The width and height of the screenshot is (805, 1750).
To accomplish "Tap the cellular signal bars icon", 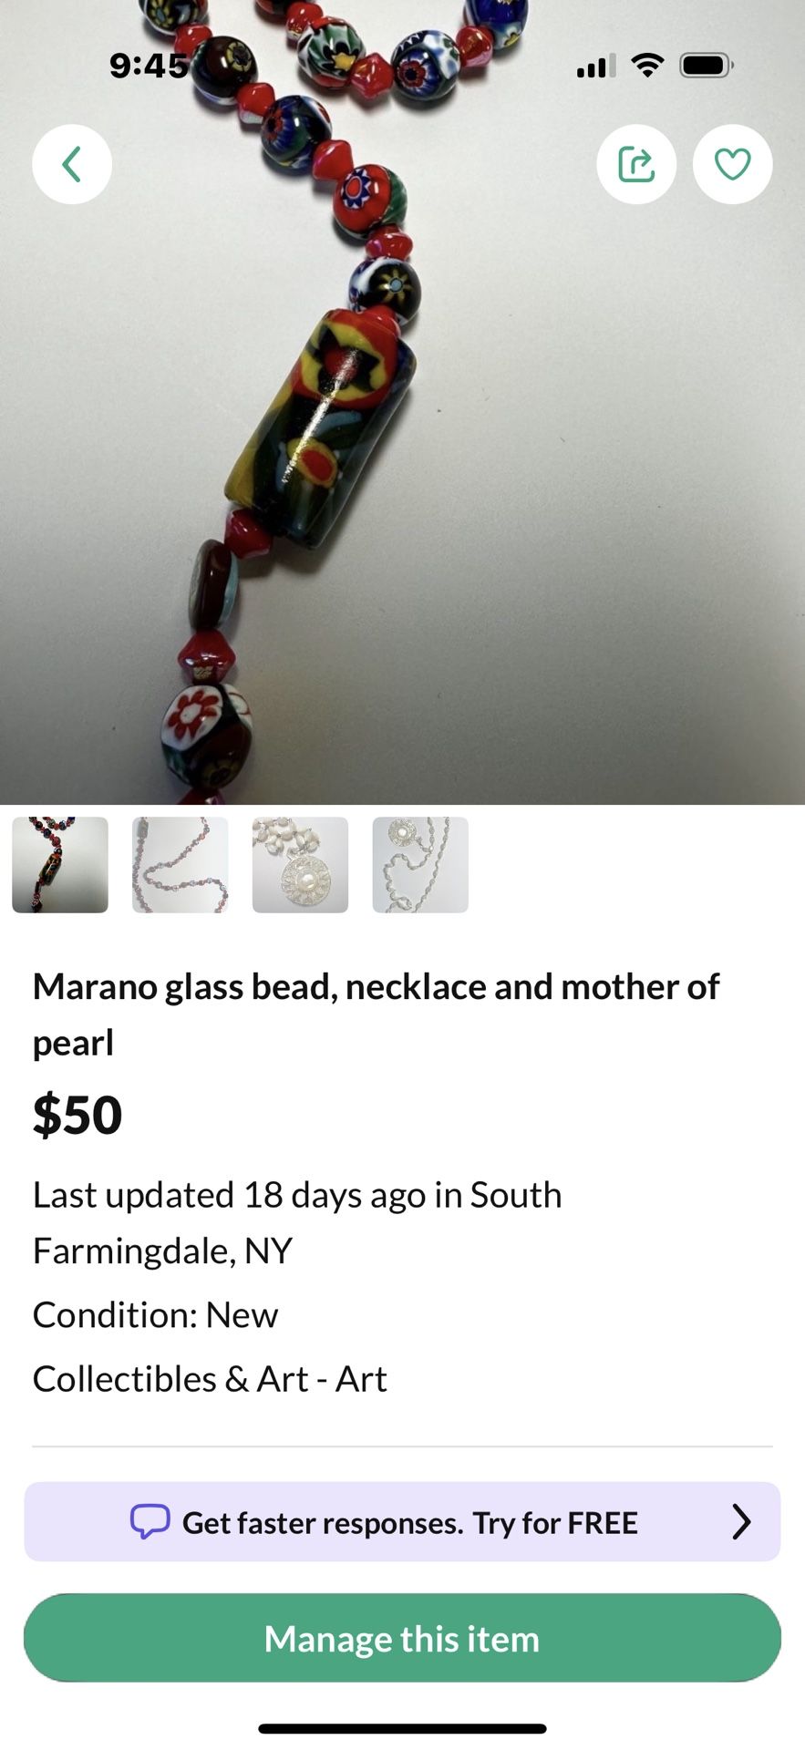I will pos(596,66).
